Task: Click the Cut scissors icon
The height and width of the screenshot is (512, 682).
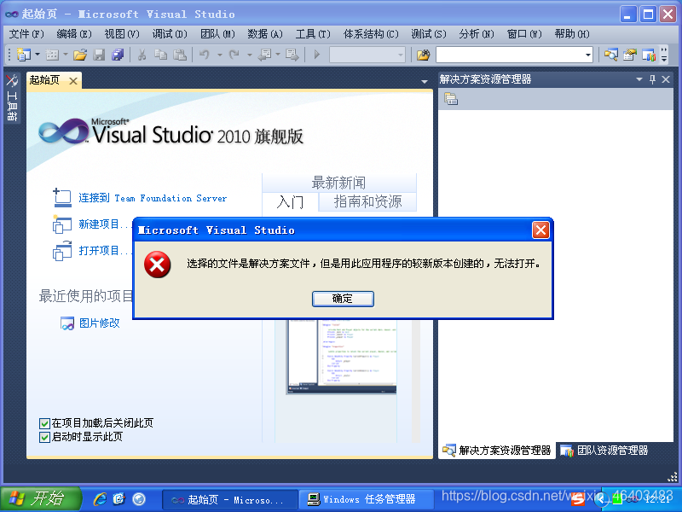Action: click(142, 55)
